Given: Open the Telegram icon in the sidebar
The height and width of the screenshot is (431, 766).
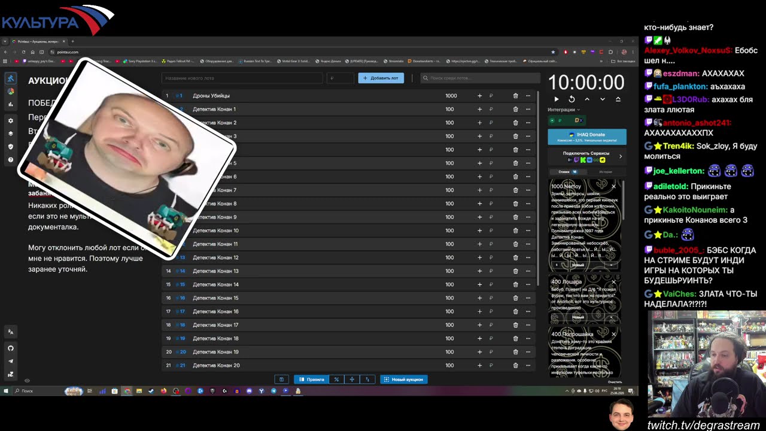Looking at the screenshot, I should [x=10, y=361].
